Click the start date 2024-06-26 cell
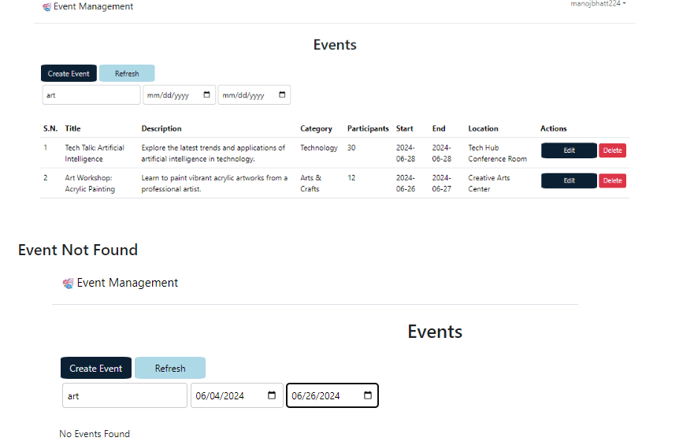The height and width of the screenshot is (445, 694). click(x=406, y=184)
